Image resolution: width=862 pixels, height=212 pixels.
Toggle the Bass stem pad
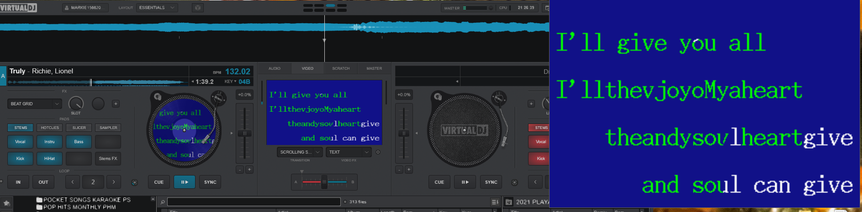[79, 142]
